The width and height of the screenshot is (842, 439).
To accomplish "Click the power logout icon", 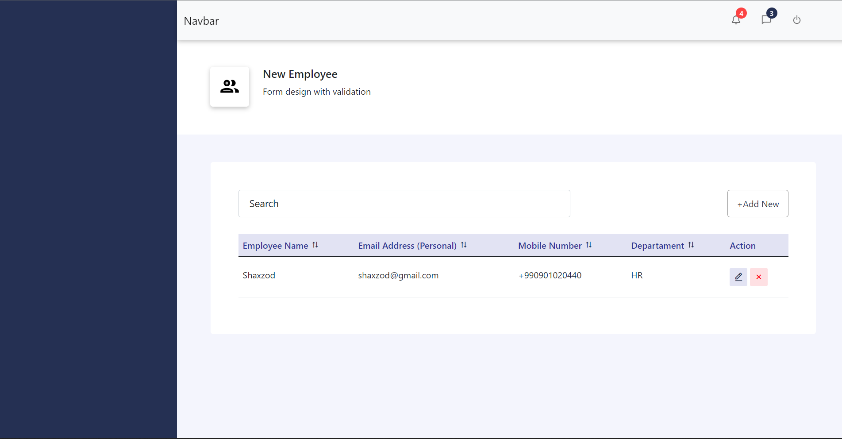I will (797, 20).
